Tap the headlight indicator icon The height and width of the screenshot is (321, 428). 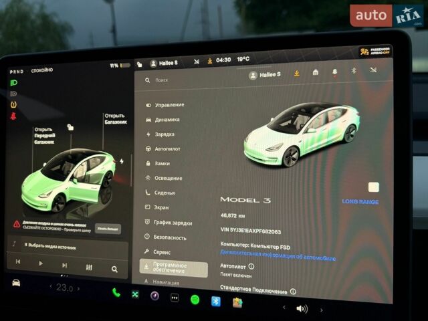(x=13, y=83)
